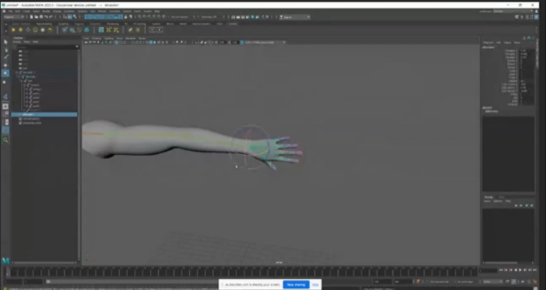Click the Stop sharing button
This screenshot has height=290, width=546.
[296, 284]
